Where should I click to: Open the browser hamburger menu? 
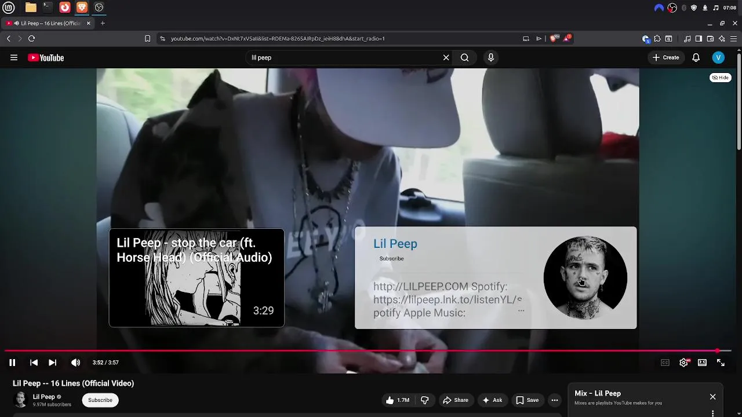(x=733, y=39)
